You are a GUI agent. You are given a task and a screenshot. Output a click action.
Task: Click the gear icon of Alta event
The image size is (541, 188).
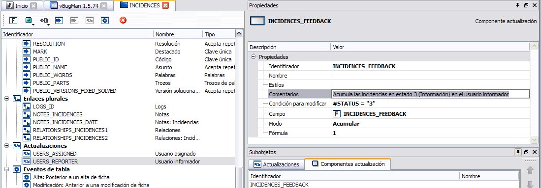[x=27, y=177]
